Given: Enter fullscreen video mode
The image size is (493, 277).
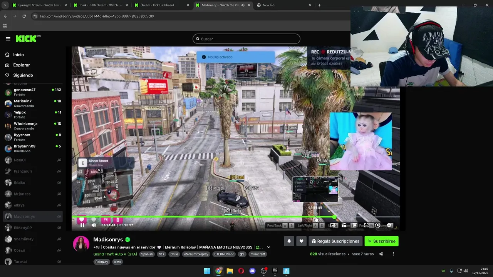Looking at the screenshot, I should (x=366, y=225).
